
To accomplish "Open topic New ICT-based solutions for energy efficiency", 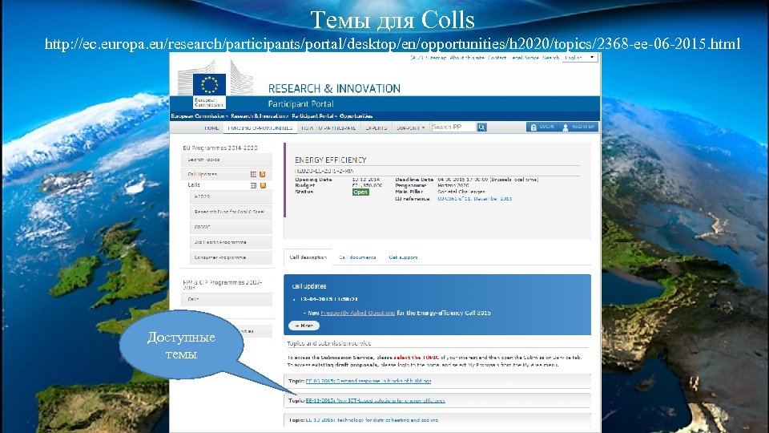I will (x=375, y=401).
